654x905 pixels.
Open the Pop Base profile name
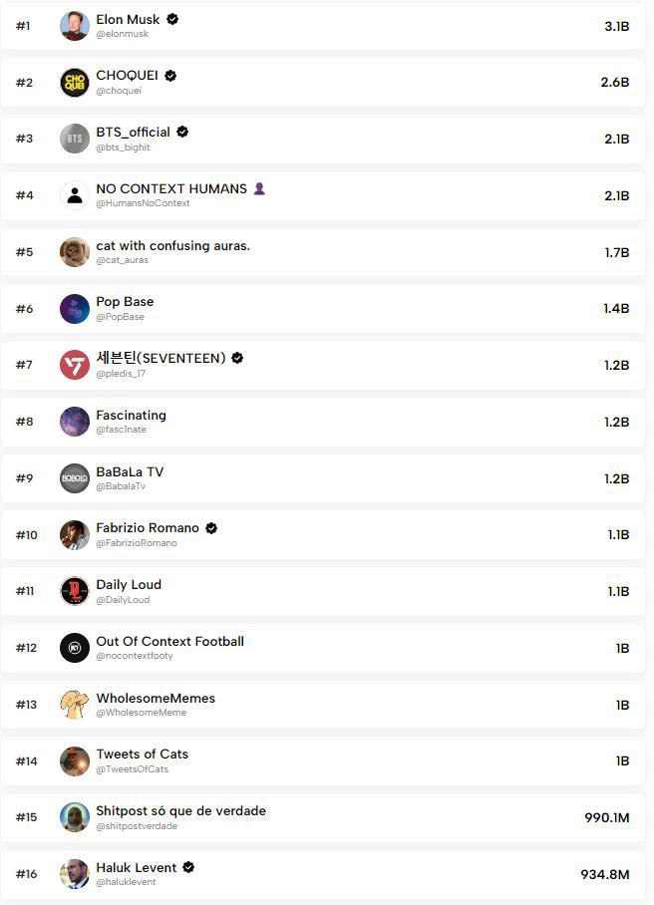point(125,302)
